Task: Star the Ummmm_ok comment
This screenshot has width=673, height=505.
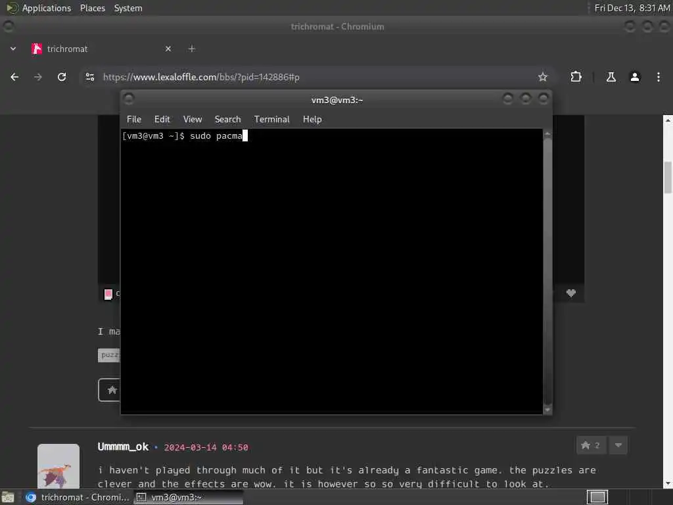Action: pos(591,445)
